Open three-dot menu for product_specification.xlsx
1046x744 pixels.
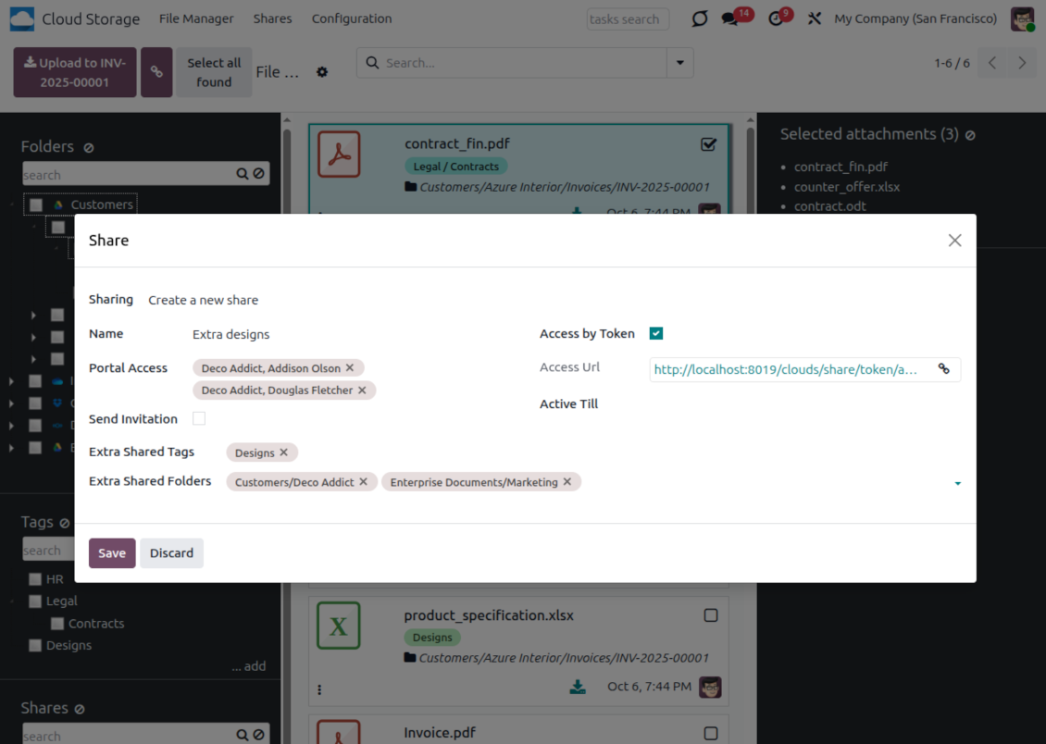point(319,689)
